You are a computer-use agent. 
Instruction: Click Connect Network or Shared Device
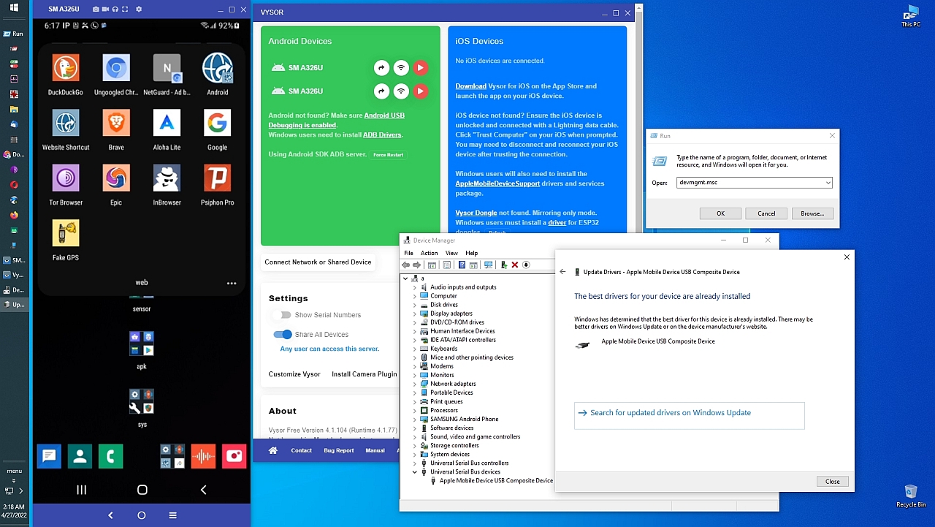coord(318,262)
